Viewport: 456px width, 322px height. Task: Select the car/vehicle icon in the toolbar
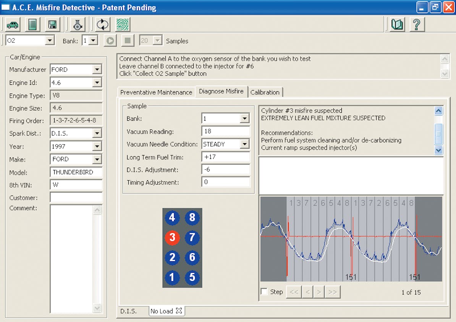[13, 24]
